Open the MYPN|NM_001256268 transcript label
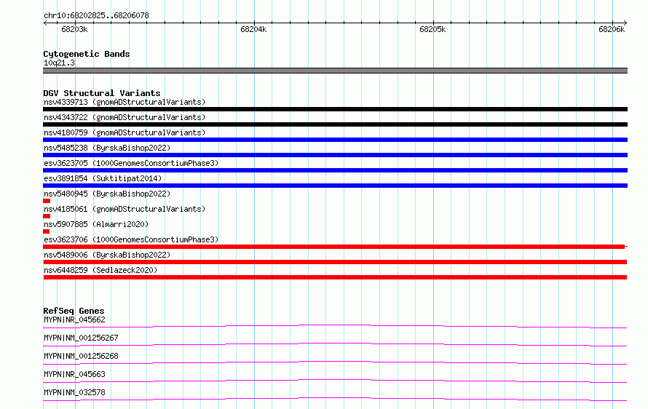648x409 pixels. tap(81, 356)
